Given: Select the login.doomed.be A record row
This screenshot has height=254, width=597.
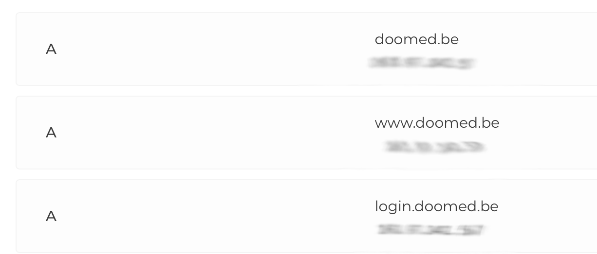Looking at the screenshot, I should click(307, 216).
